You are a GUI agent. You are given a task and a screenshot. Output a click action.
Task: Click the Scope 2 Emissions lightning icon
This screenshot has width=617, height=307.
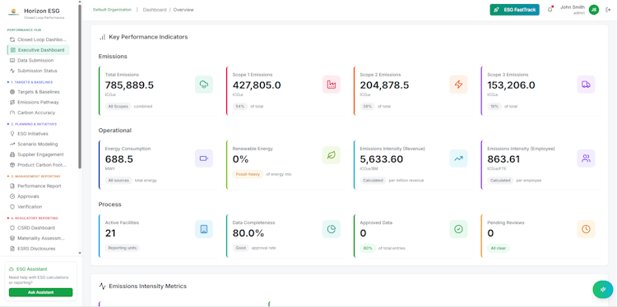(x=458, y=85)
